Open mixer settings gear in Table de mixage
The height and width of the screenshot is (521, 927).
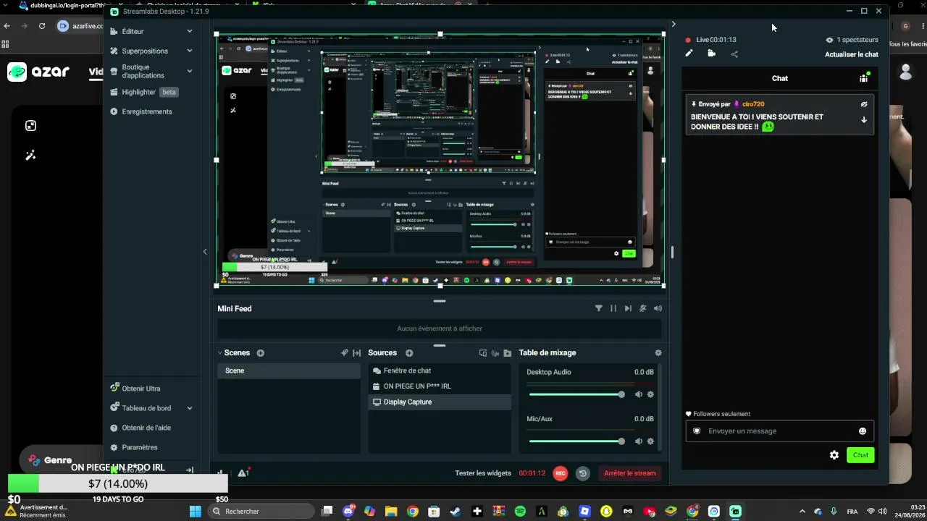(x=658, y=353)
